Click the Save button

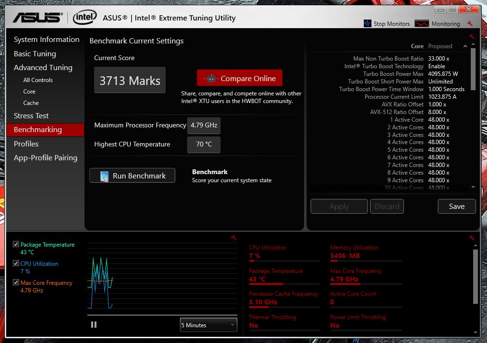[x=456, y=207]
